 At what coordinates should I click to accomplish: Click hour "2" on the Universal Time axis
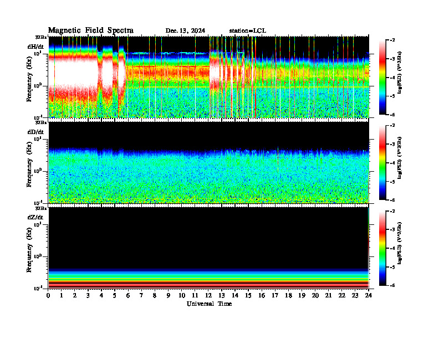[x=75, y=296]
